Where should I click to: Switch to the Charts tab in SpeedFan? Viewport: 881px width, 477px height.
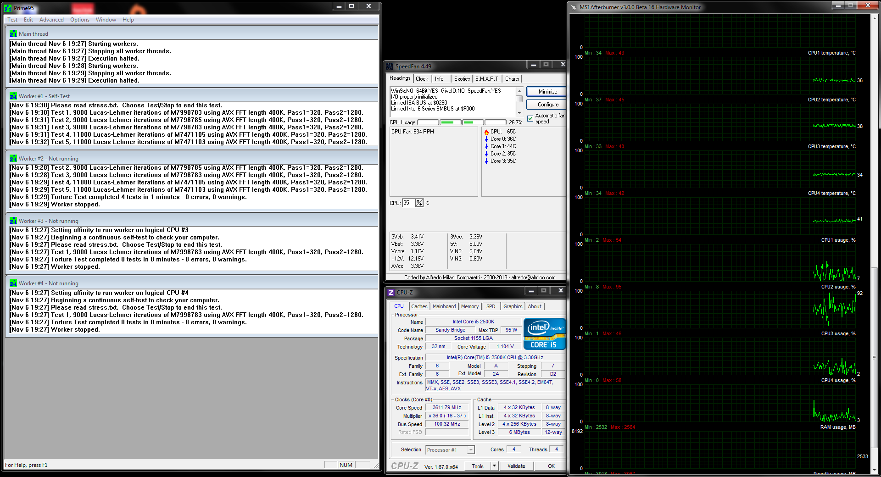click(x=512, y=79)
